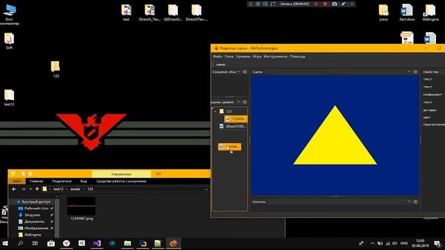Click assets in the Explorer address path

[75, 189]
